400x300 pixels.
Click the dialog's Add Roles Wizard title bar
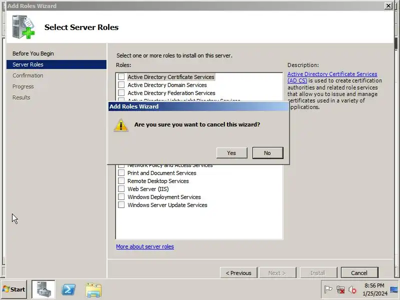point(198,106)
